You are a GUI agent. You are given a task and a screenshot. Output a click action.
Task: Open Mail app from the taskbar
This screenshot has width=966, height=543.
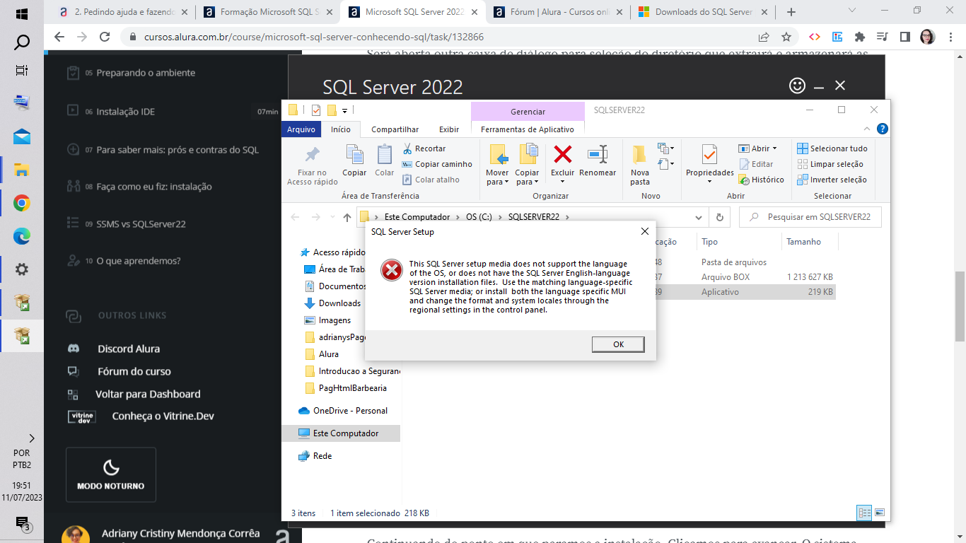[21, 136]
